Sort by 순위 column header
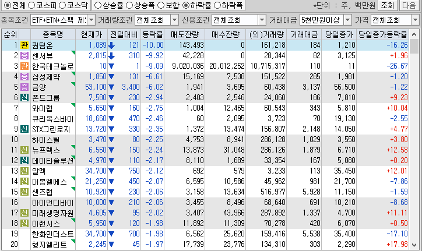The image size is (422, 251). click(x=10, y=34)
